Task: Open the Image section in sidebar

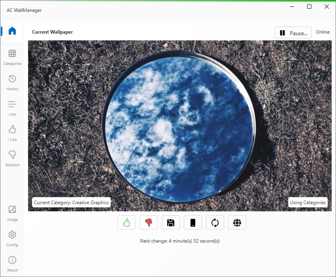Action: 12,213
